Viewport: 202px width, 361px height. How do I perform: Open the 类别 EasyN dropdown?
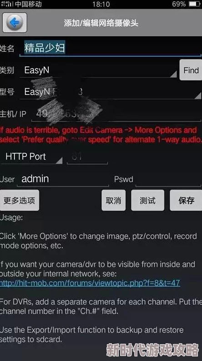click(98, 70)
